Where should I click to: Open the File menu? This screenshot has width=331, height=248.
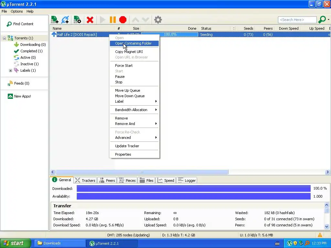[4, 11]
